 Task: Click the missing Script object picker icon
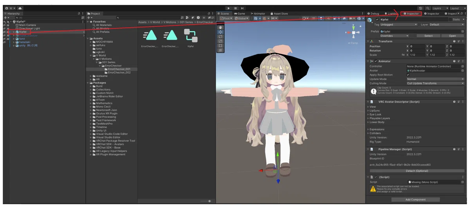462,182
